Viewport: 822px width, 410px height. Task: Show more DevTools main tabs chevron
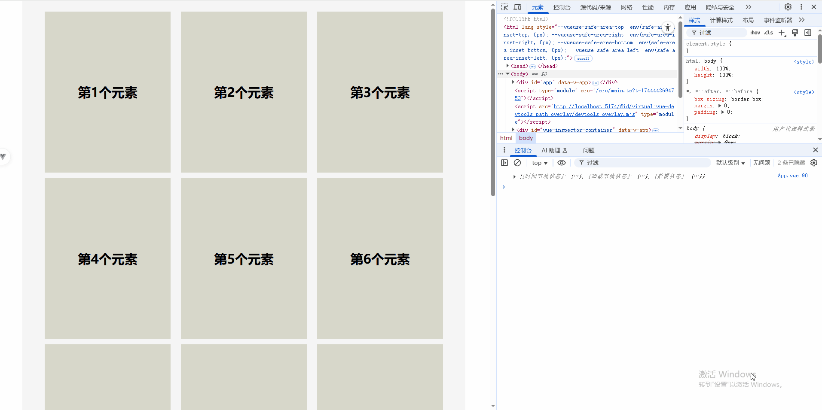tap(749, 7)
